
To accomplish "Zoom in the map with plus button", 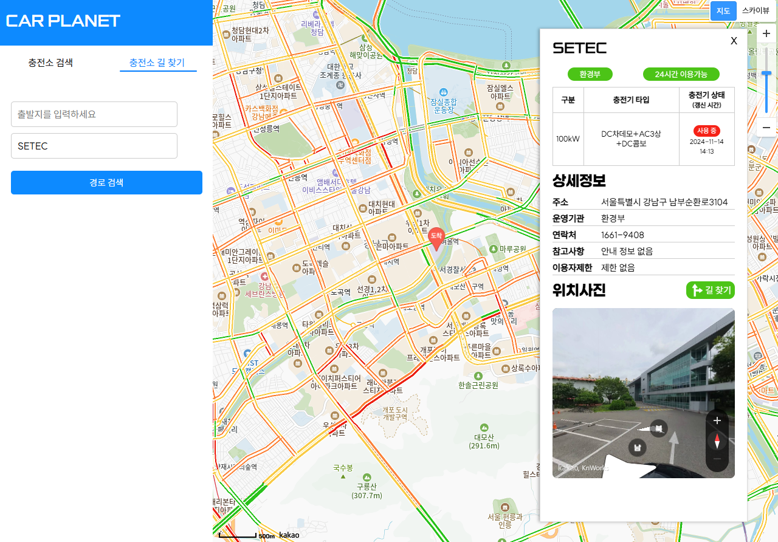I will [766, 34].
